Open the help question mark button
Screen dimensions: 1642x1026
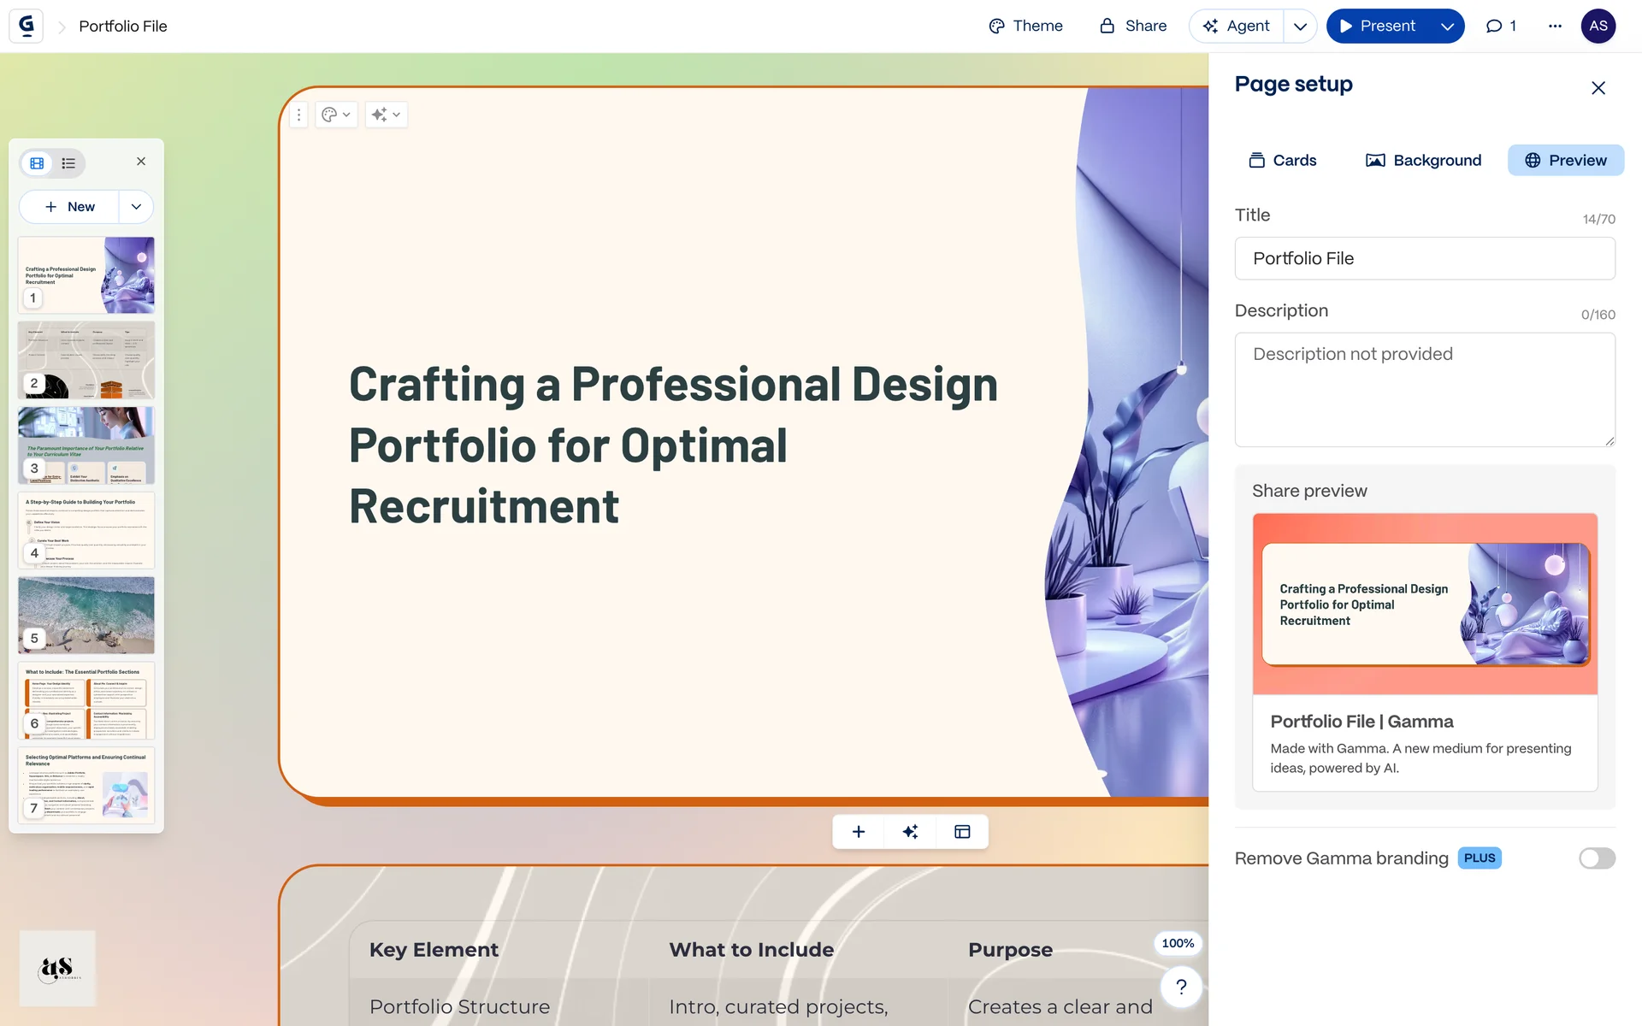(1181, 987)
